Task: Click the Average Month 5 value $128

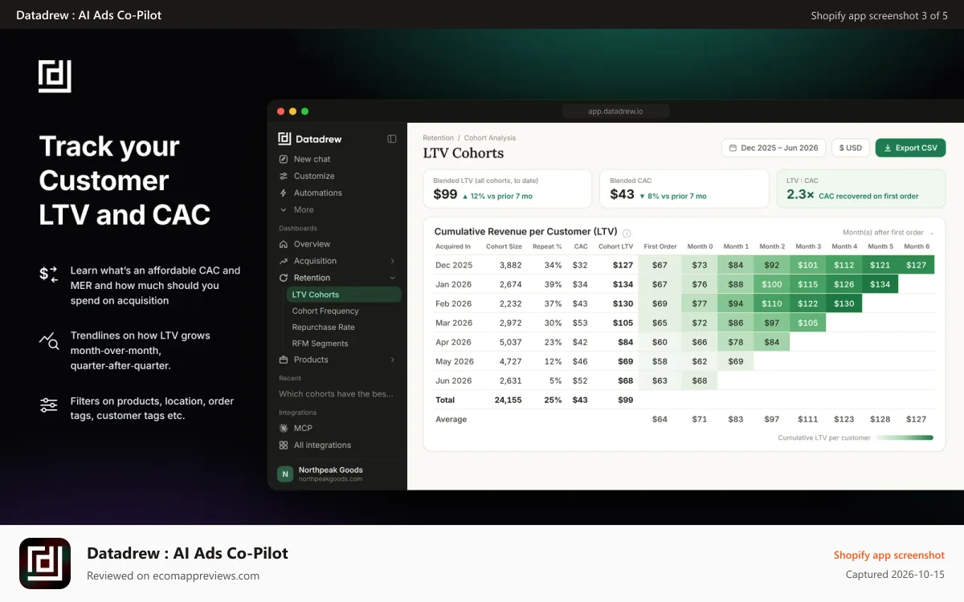Action: coord(880,419)
